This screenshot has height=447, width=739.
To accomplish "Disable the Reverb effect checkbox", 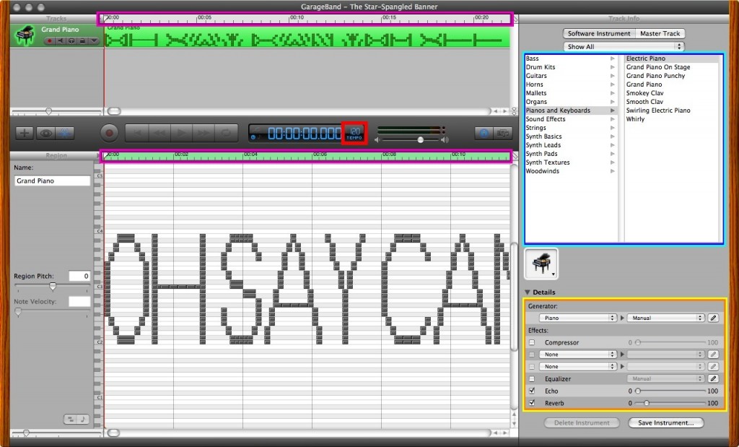I will click(x=532, y=403).
